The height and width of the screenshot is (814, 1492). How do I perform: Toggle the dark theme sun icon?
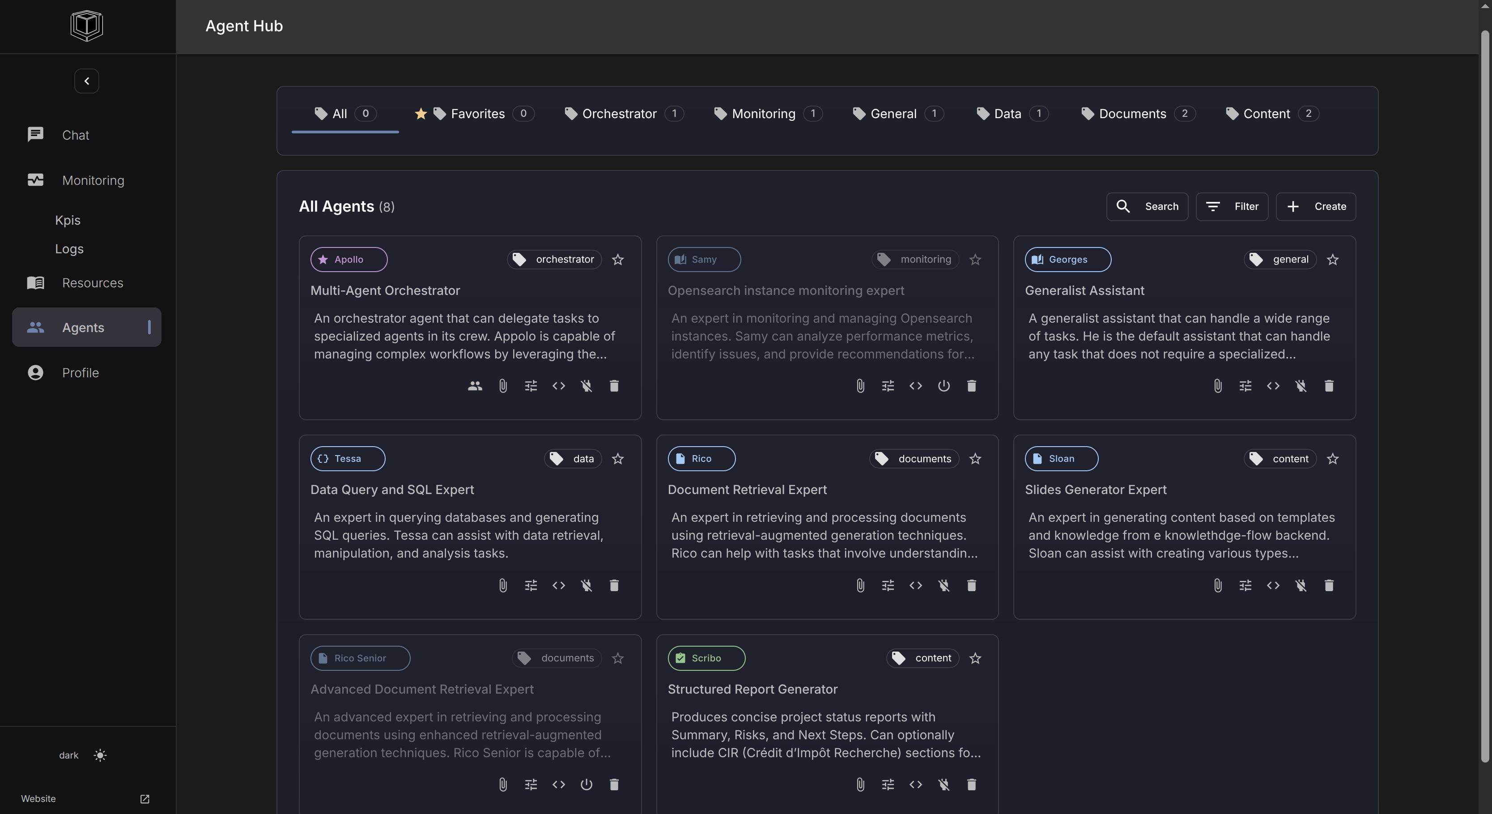tap(100, 755)
